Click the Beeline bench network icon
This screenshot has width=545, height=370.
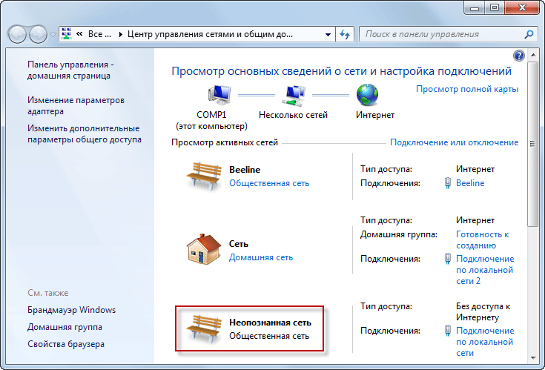(204, 176)
